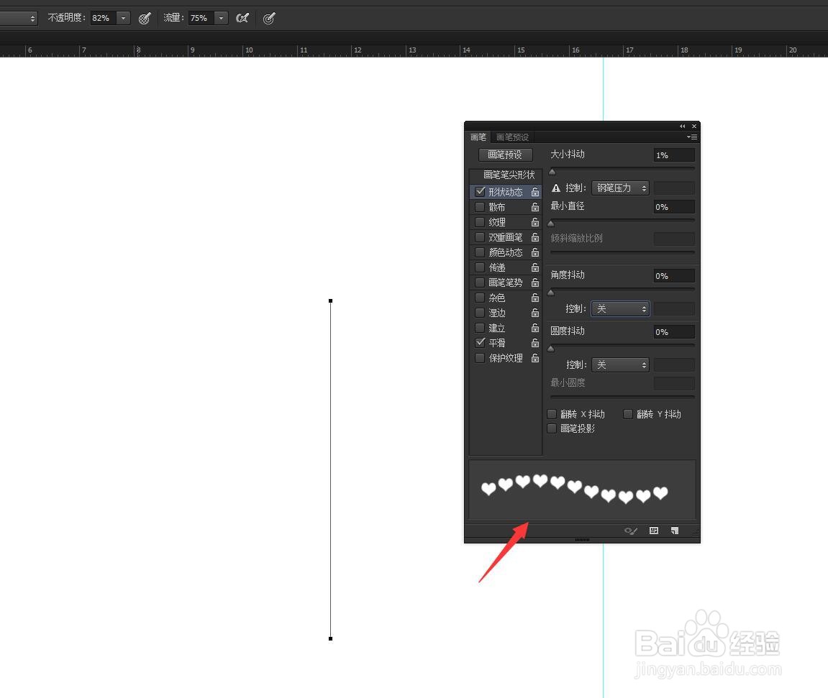828x698 pixels.
Task: Enable 双重画笔 checkbox
Action: click(x=480, y=237)
